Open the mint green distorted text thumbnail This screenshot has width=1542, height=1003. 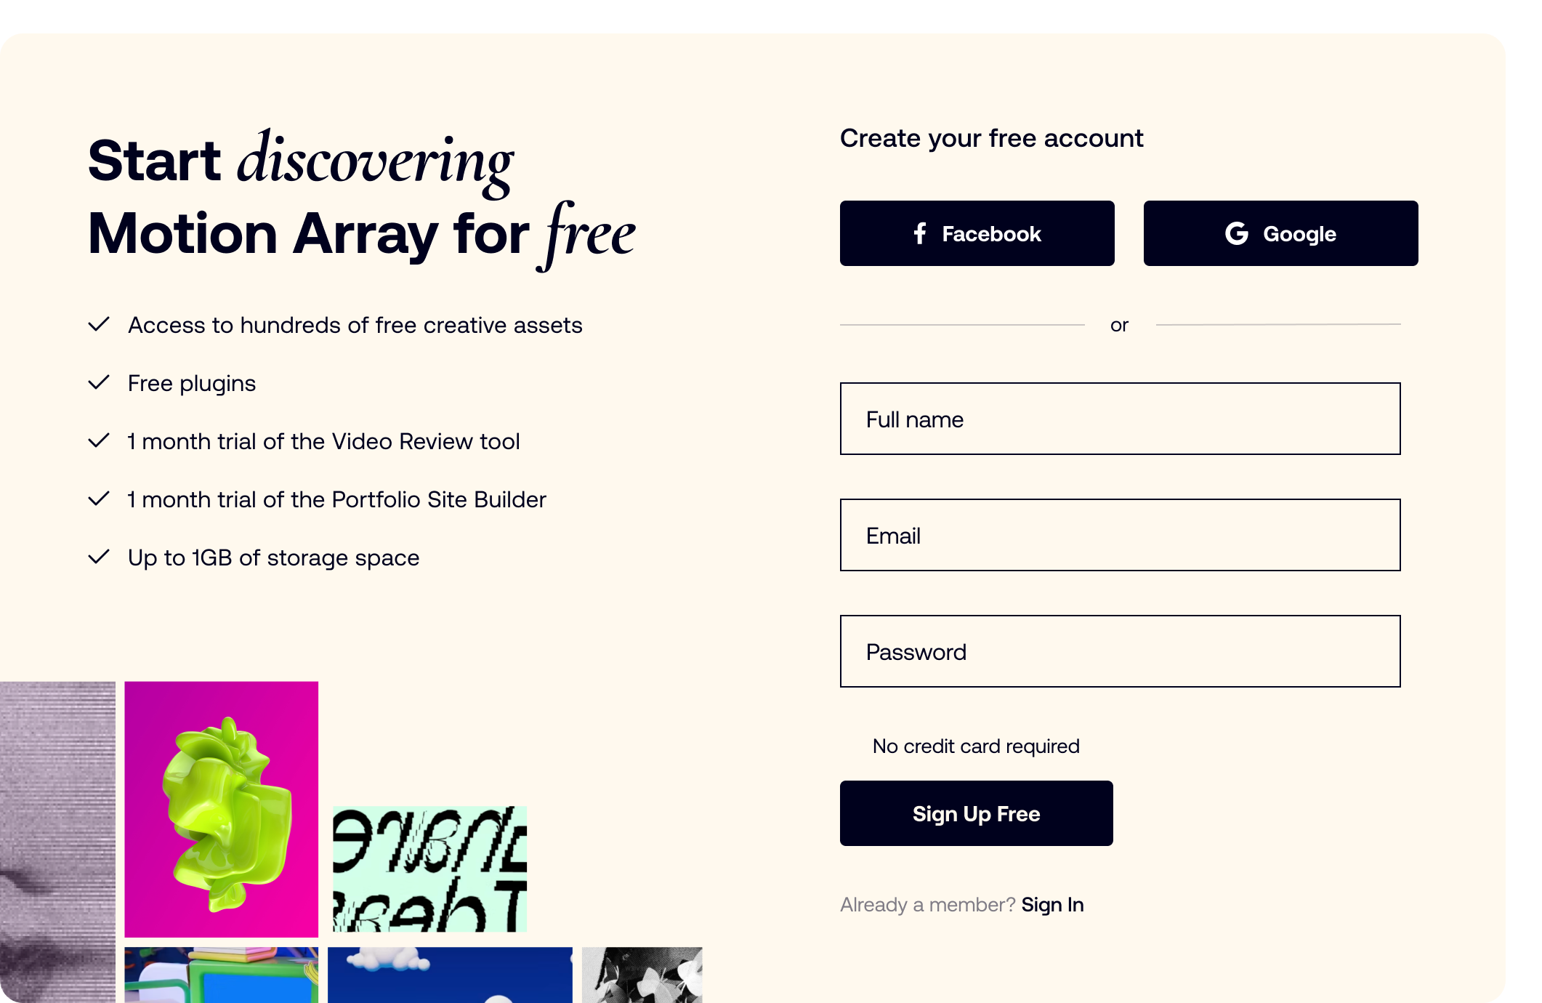coord(429,869)
